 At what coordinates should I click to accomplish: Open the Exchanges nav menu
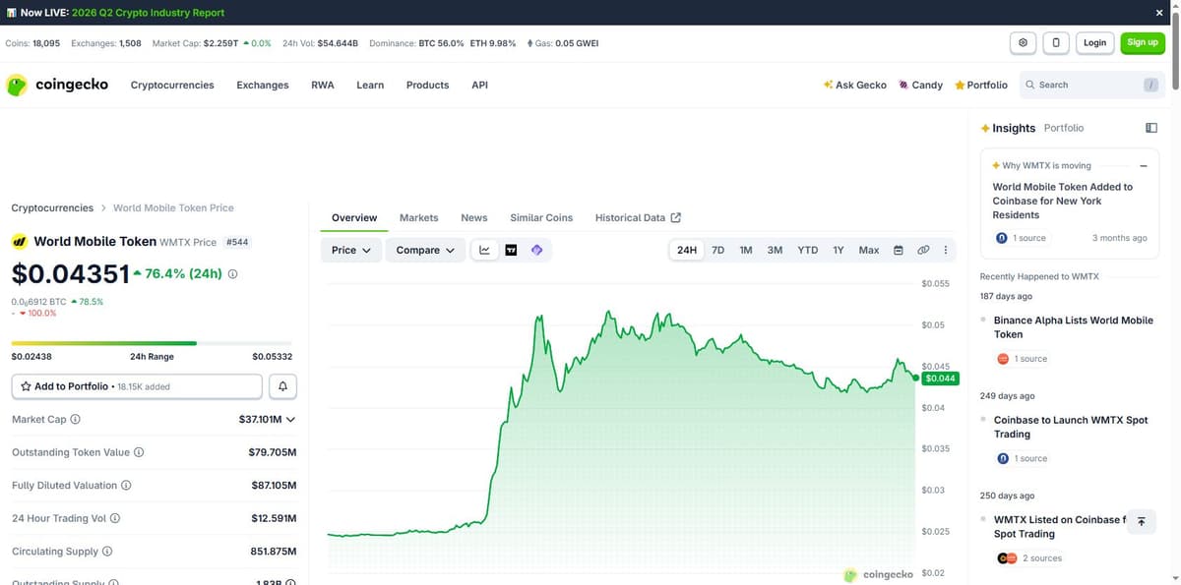coord(263,86)
